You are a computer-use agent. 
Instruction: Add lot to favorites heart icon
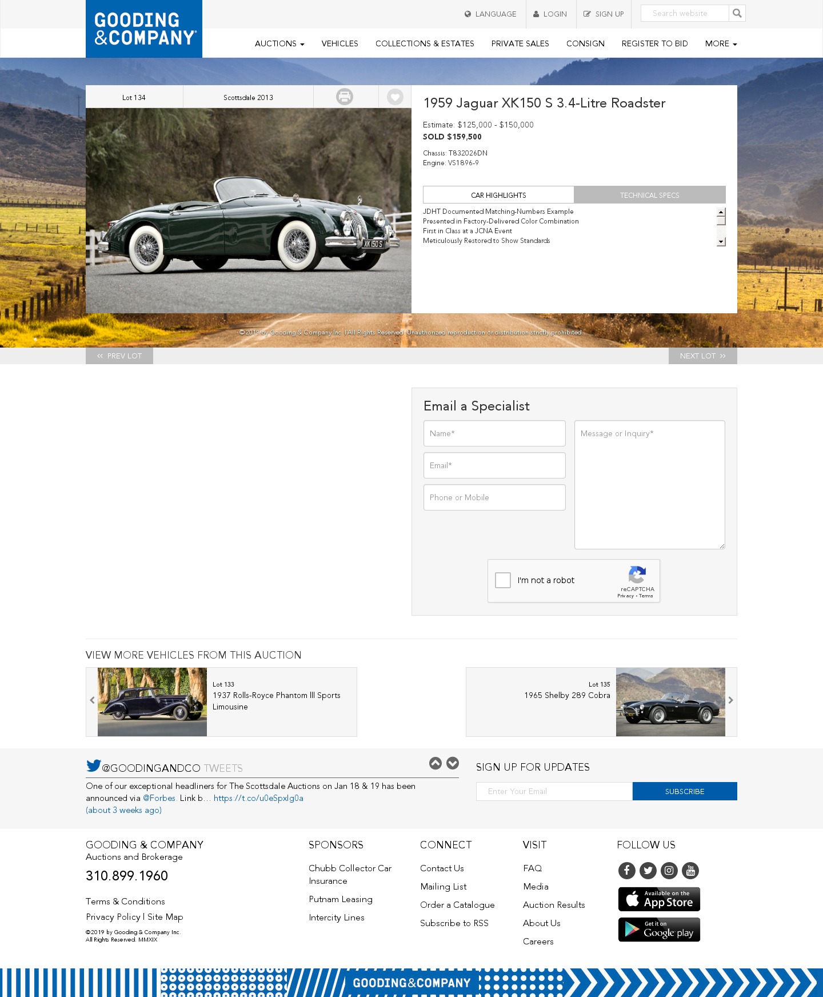click(395, 97)
